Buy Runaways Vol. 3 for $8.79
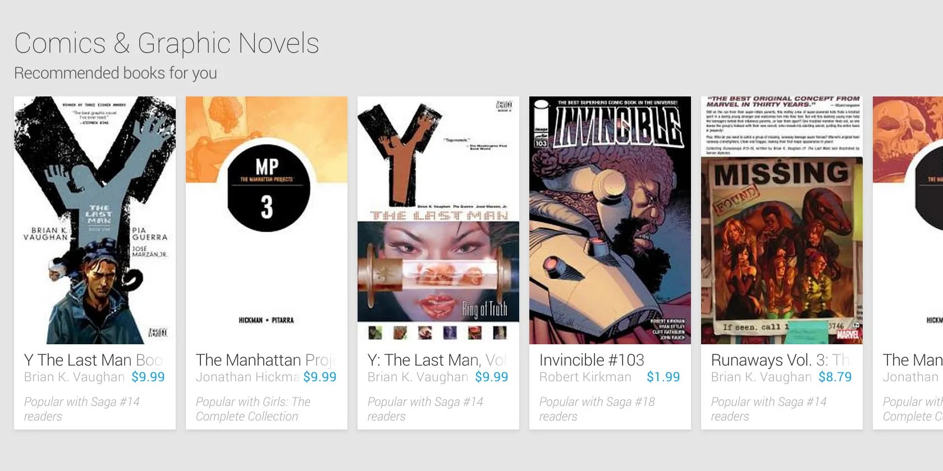The image size is (943, 471). (x=835, y=377)
